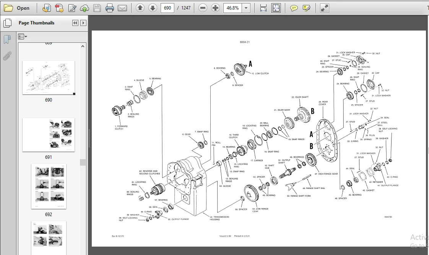Image resolution: width=429 pixels, height=255 pixels.
Task: Click the 'Issued 5-90' footer text
Action: pos(225,236)
